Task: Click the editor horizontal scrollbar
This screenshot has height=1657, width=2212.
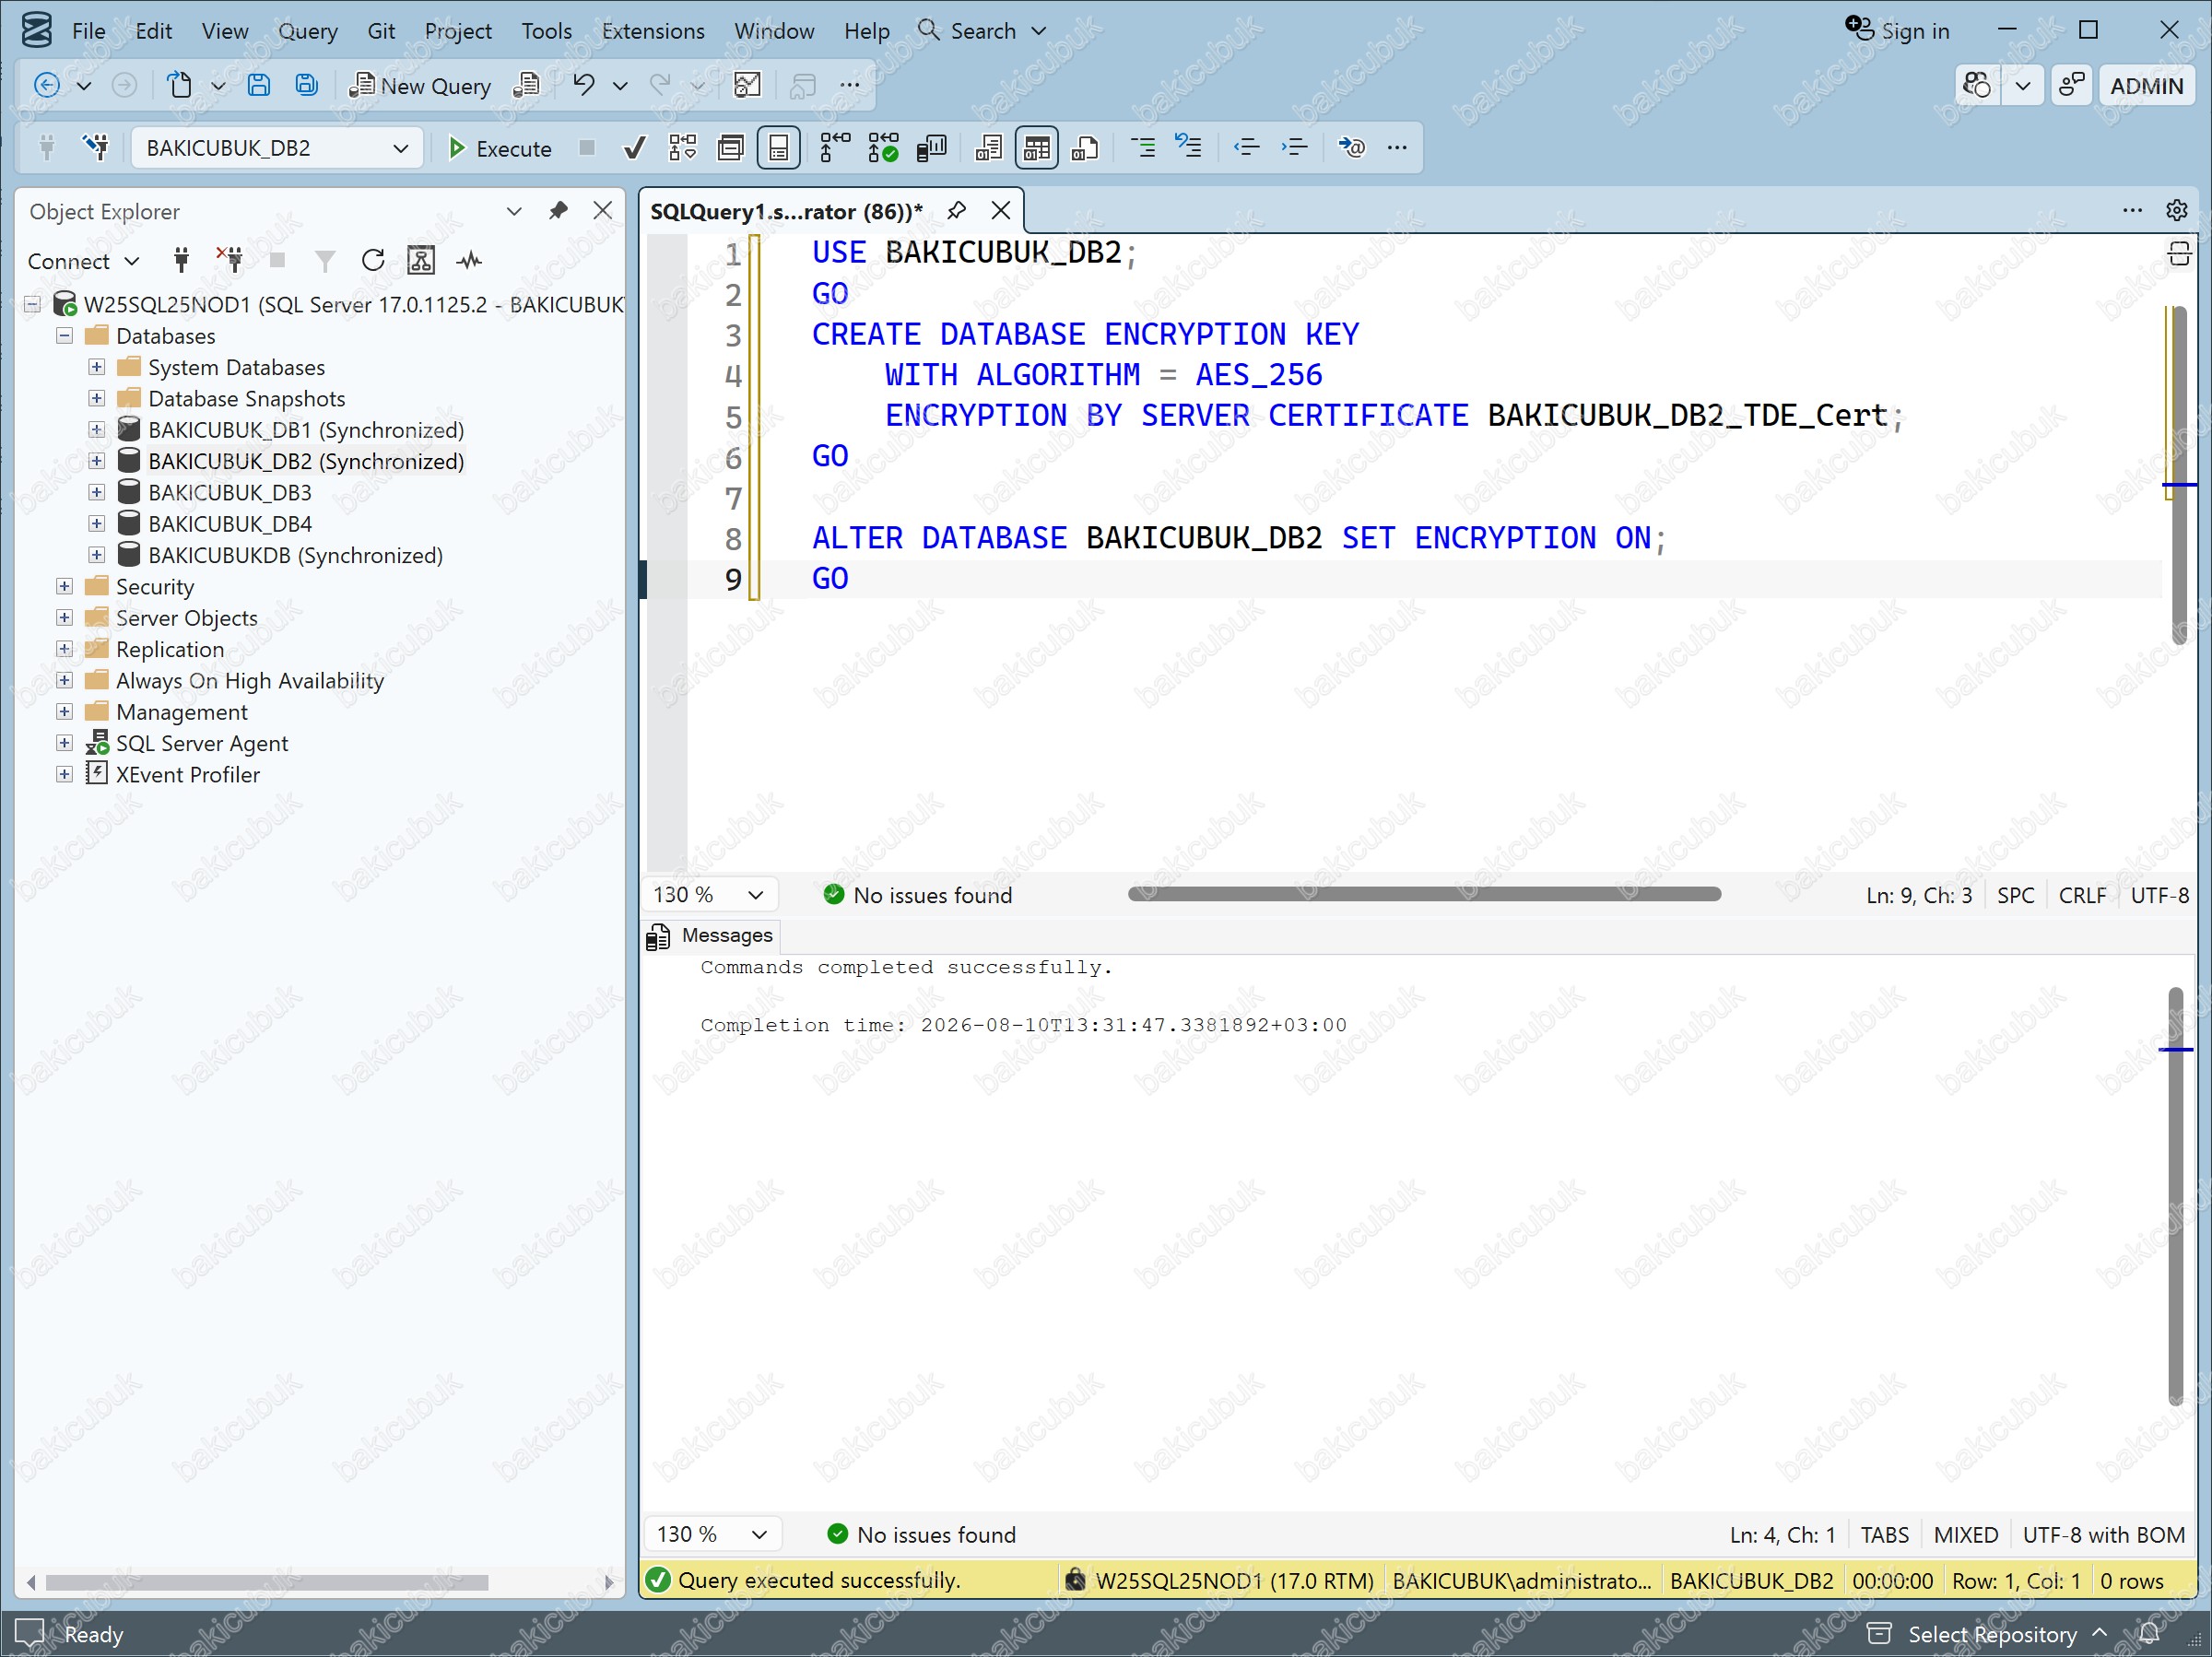Action: [1424, 894]
